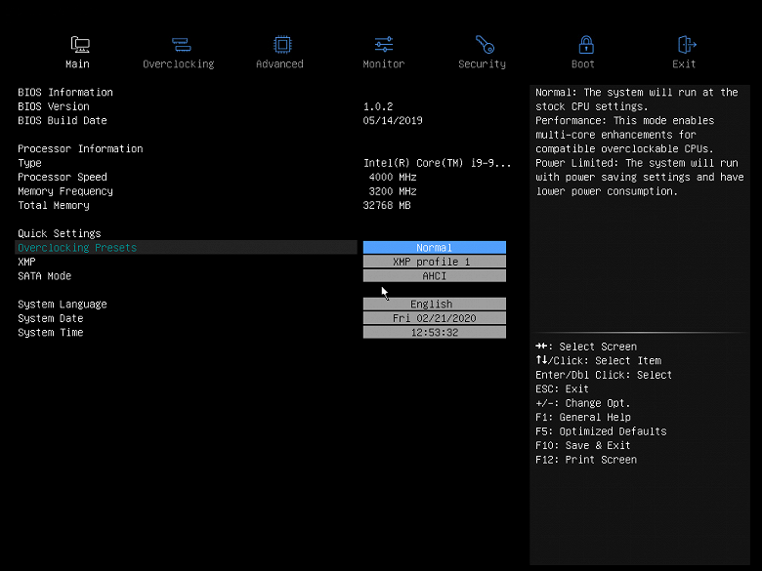Select the system time field 12:53:32
This screenshot has width=762, height=571.
[x=434, y=332]
